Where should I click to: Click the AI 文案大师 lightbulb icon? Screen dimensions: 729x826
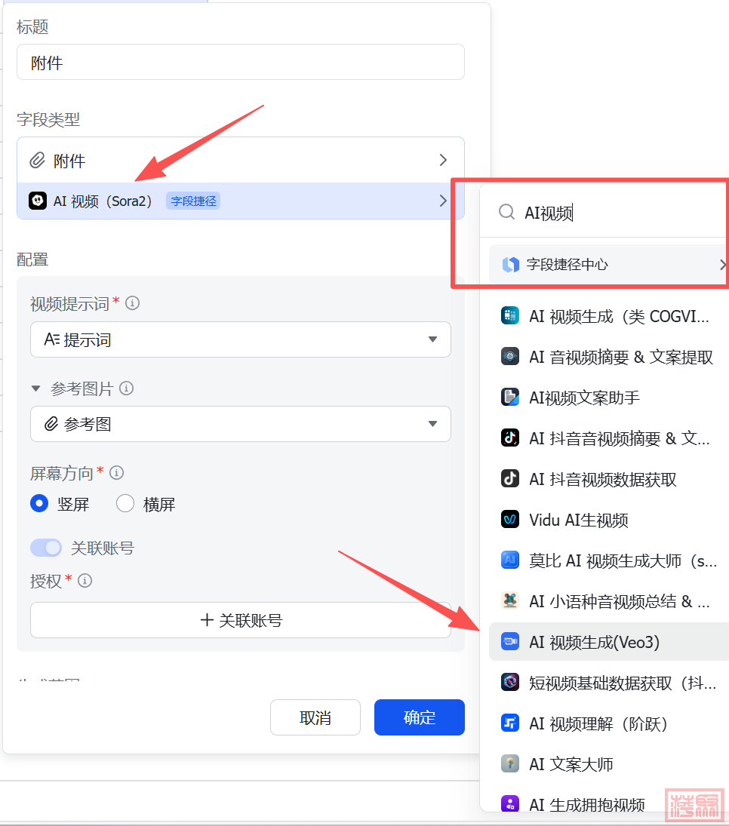(510, 764)
